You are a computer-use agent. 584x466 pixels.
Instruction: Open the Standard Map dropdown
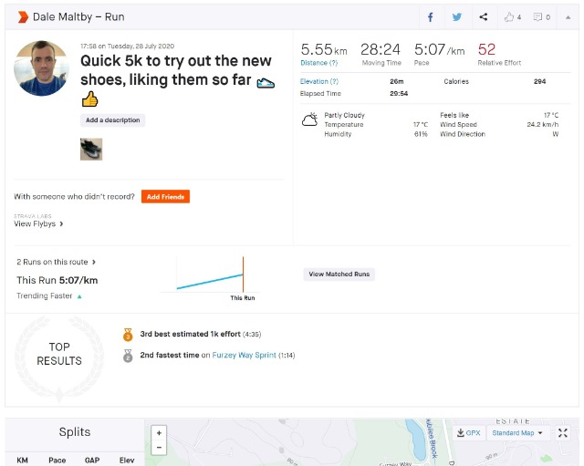pyautogui.click(x=517, y=433)
